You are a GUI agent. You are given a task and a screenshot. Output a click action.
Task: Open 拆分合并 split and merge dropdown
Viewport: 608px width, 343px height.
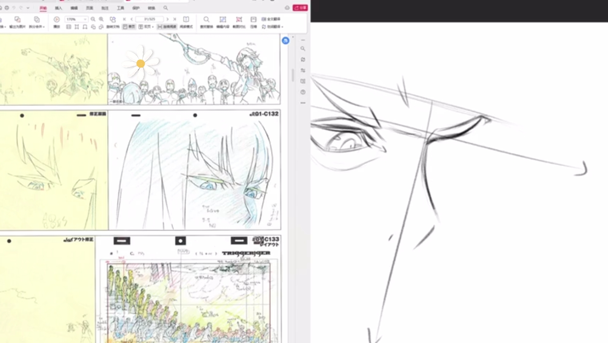(37, 22)
